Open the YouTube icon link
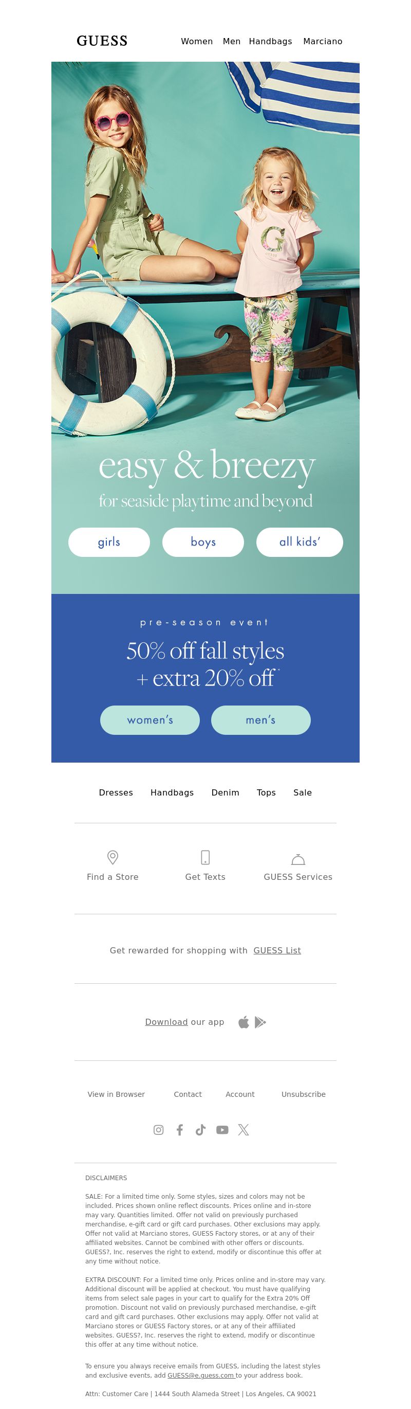 coord(222,1129)
